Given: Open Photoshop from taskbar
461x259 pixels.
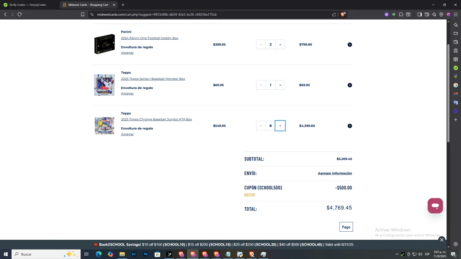Looking at the screenshot, I should (146, 254).
